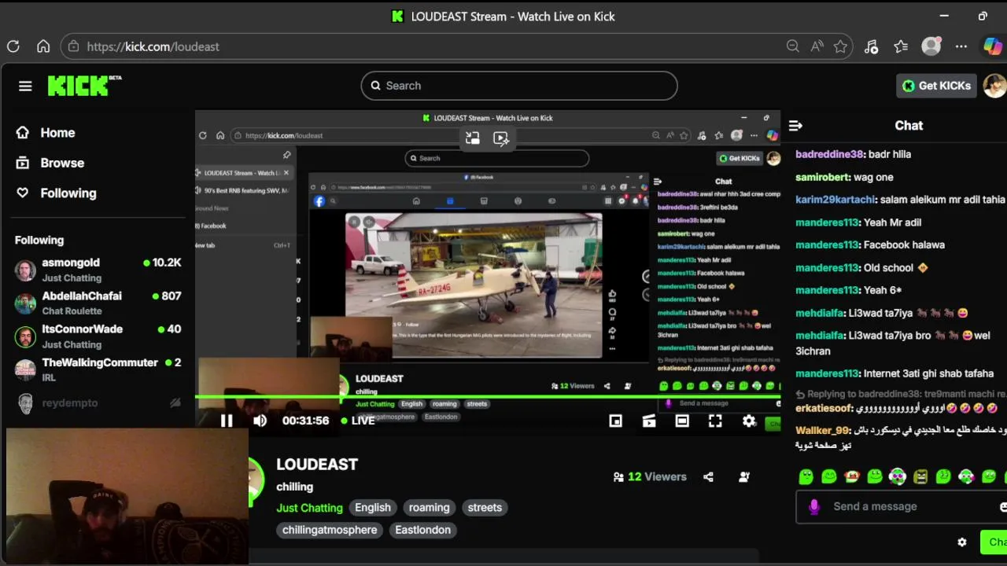
Task: Click the browser address bar URL
Action: point(153,46)
